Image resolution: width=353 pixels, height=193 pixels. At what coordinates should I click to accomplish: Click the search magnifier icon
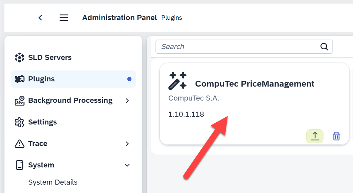tap(324, 46)
